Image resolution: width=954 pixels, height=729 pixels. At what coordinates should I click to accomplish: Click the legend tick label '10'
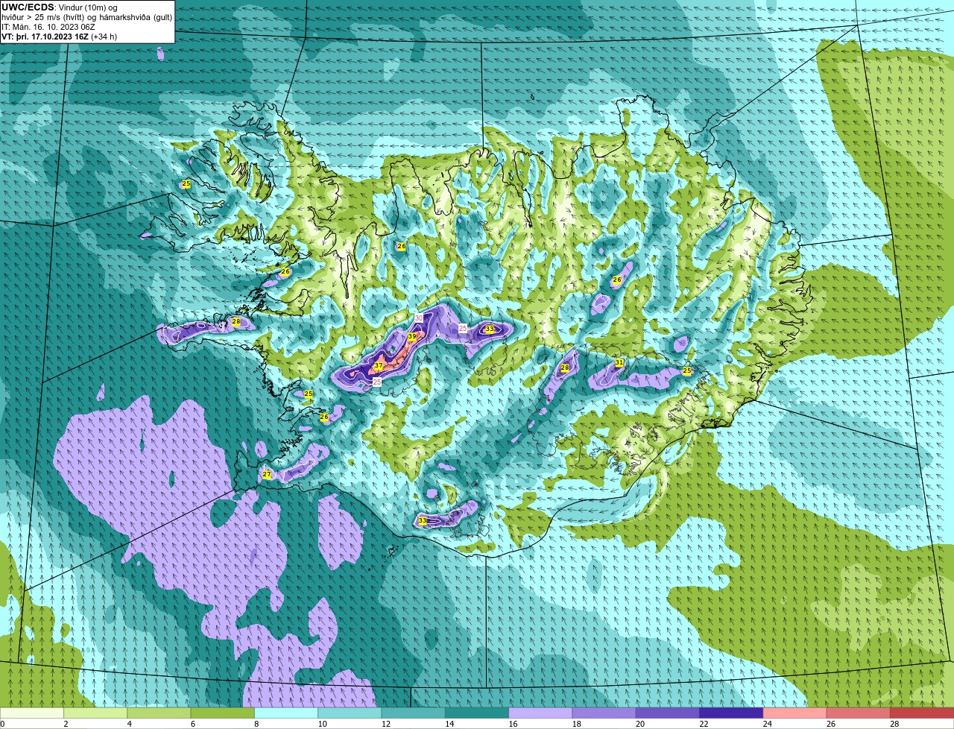pos(322,724)
